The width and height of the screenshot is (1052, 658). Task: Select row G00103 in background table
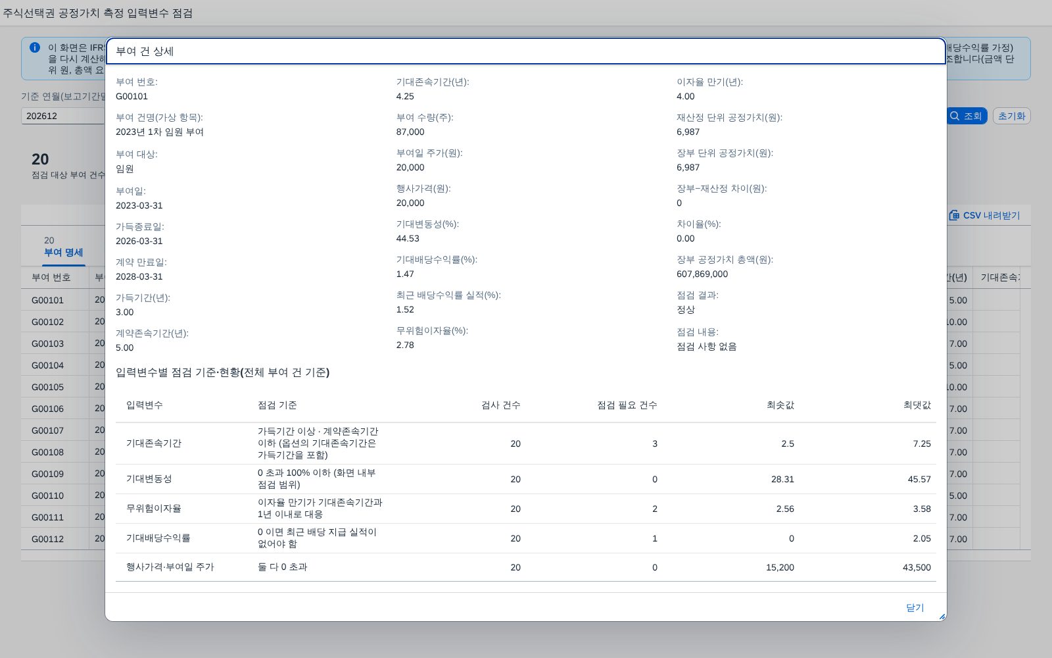click(47, 343)
